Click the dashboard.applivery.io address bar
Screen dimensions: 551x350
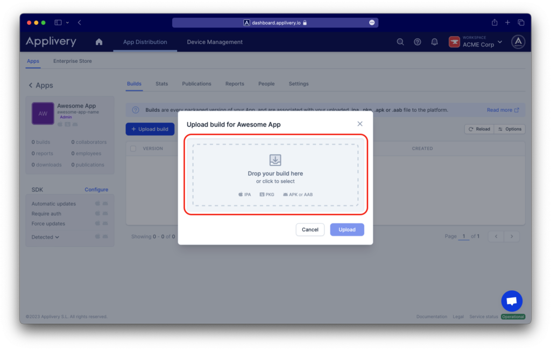pyautogui.click(x=275, y=23)
